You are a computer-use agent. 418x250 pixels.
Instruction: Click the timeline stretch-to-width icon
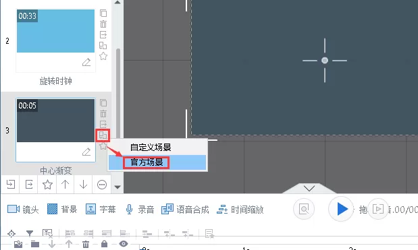pos(107,234)
